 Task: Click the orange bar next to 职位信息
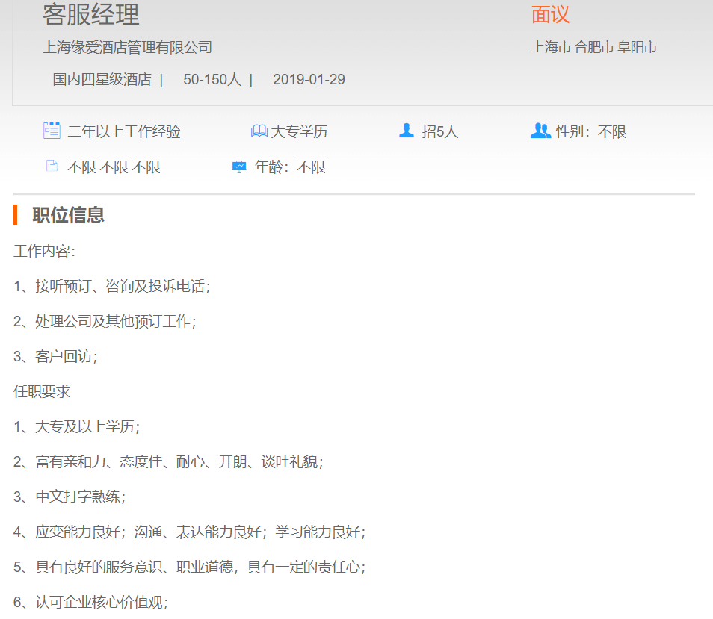coord(16,215)
